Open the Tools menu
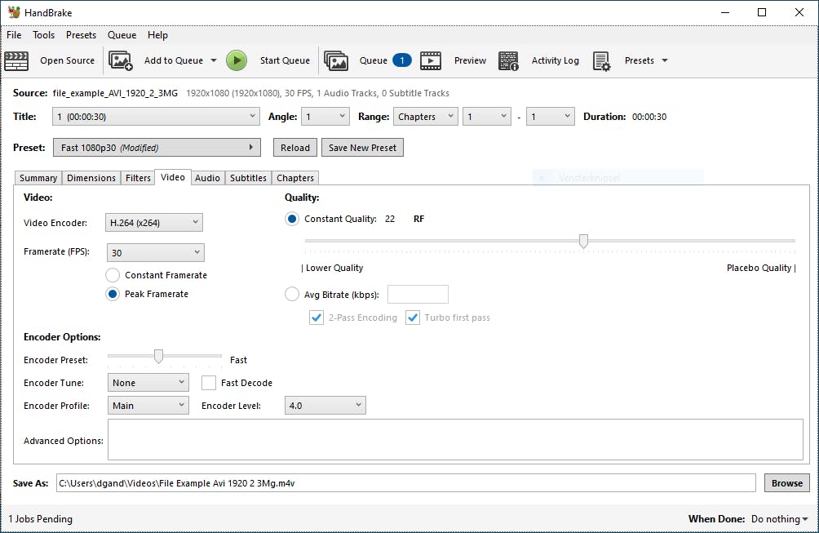 click(x=43, y=35)
